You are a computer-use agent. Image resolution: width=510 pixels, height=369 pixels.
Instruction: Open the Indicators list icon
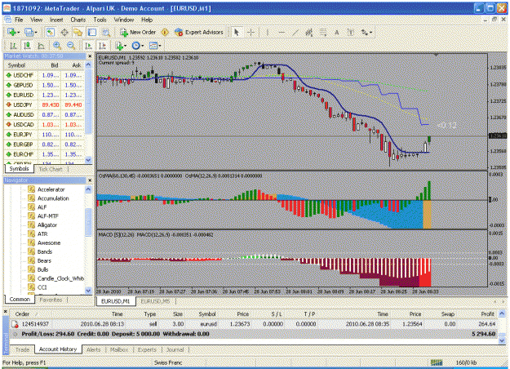tap(119, 46)
